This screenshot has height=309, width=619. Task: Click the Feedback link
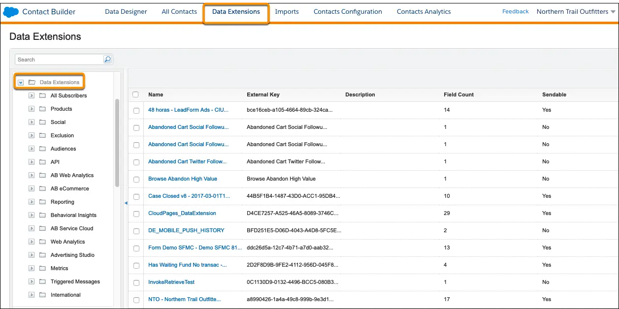click(x=515, y=11)
